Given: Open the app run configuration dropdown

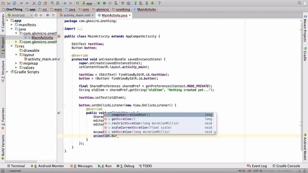Looking at the screenshot, I should point(89,3).
